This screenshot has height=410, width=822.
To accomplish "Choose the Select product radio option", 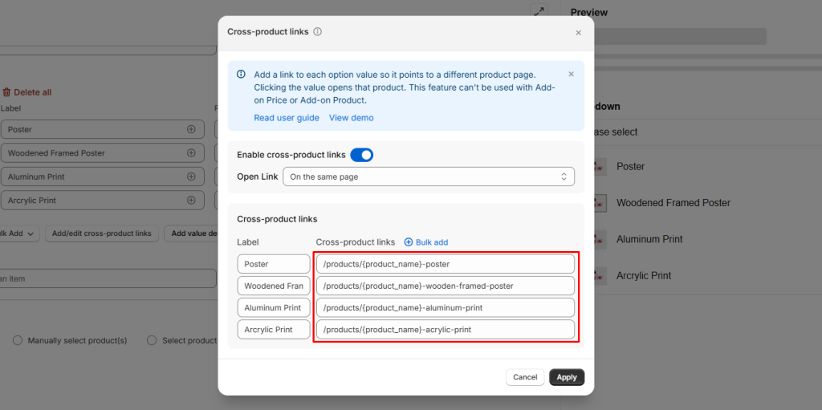I will pos(152,341).
